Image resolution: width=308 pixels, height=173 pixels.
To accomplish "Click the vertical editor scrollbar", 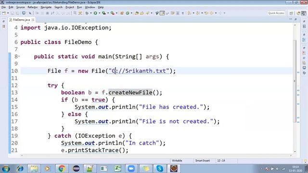I will click(x=295, y=81).
